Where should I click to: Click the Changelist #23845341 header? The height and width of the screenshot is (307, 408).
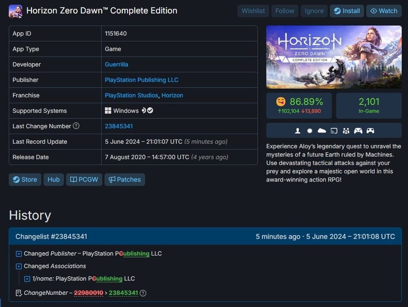coord(205,237)
